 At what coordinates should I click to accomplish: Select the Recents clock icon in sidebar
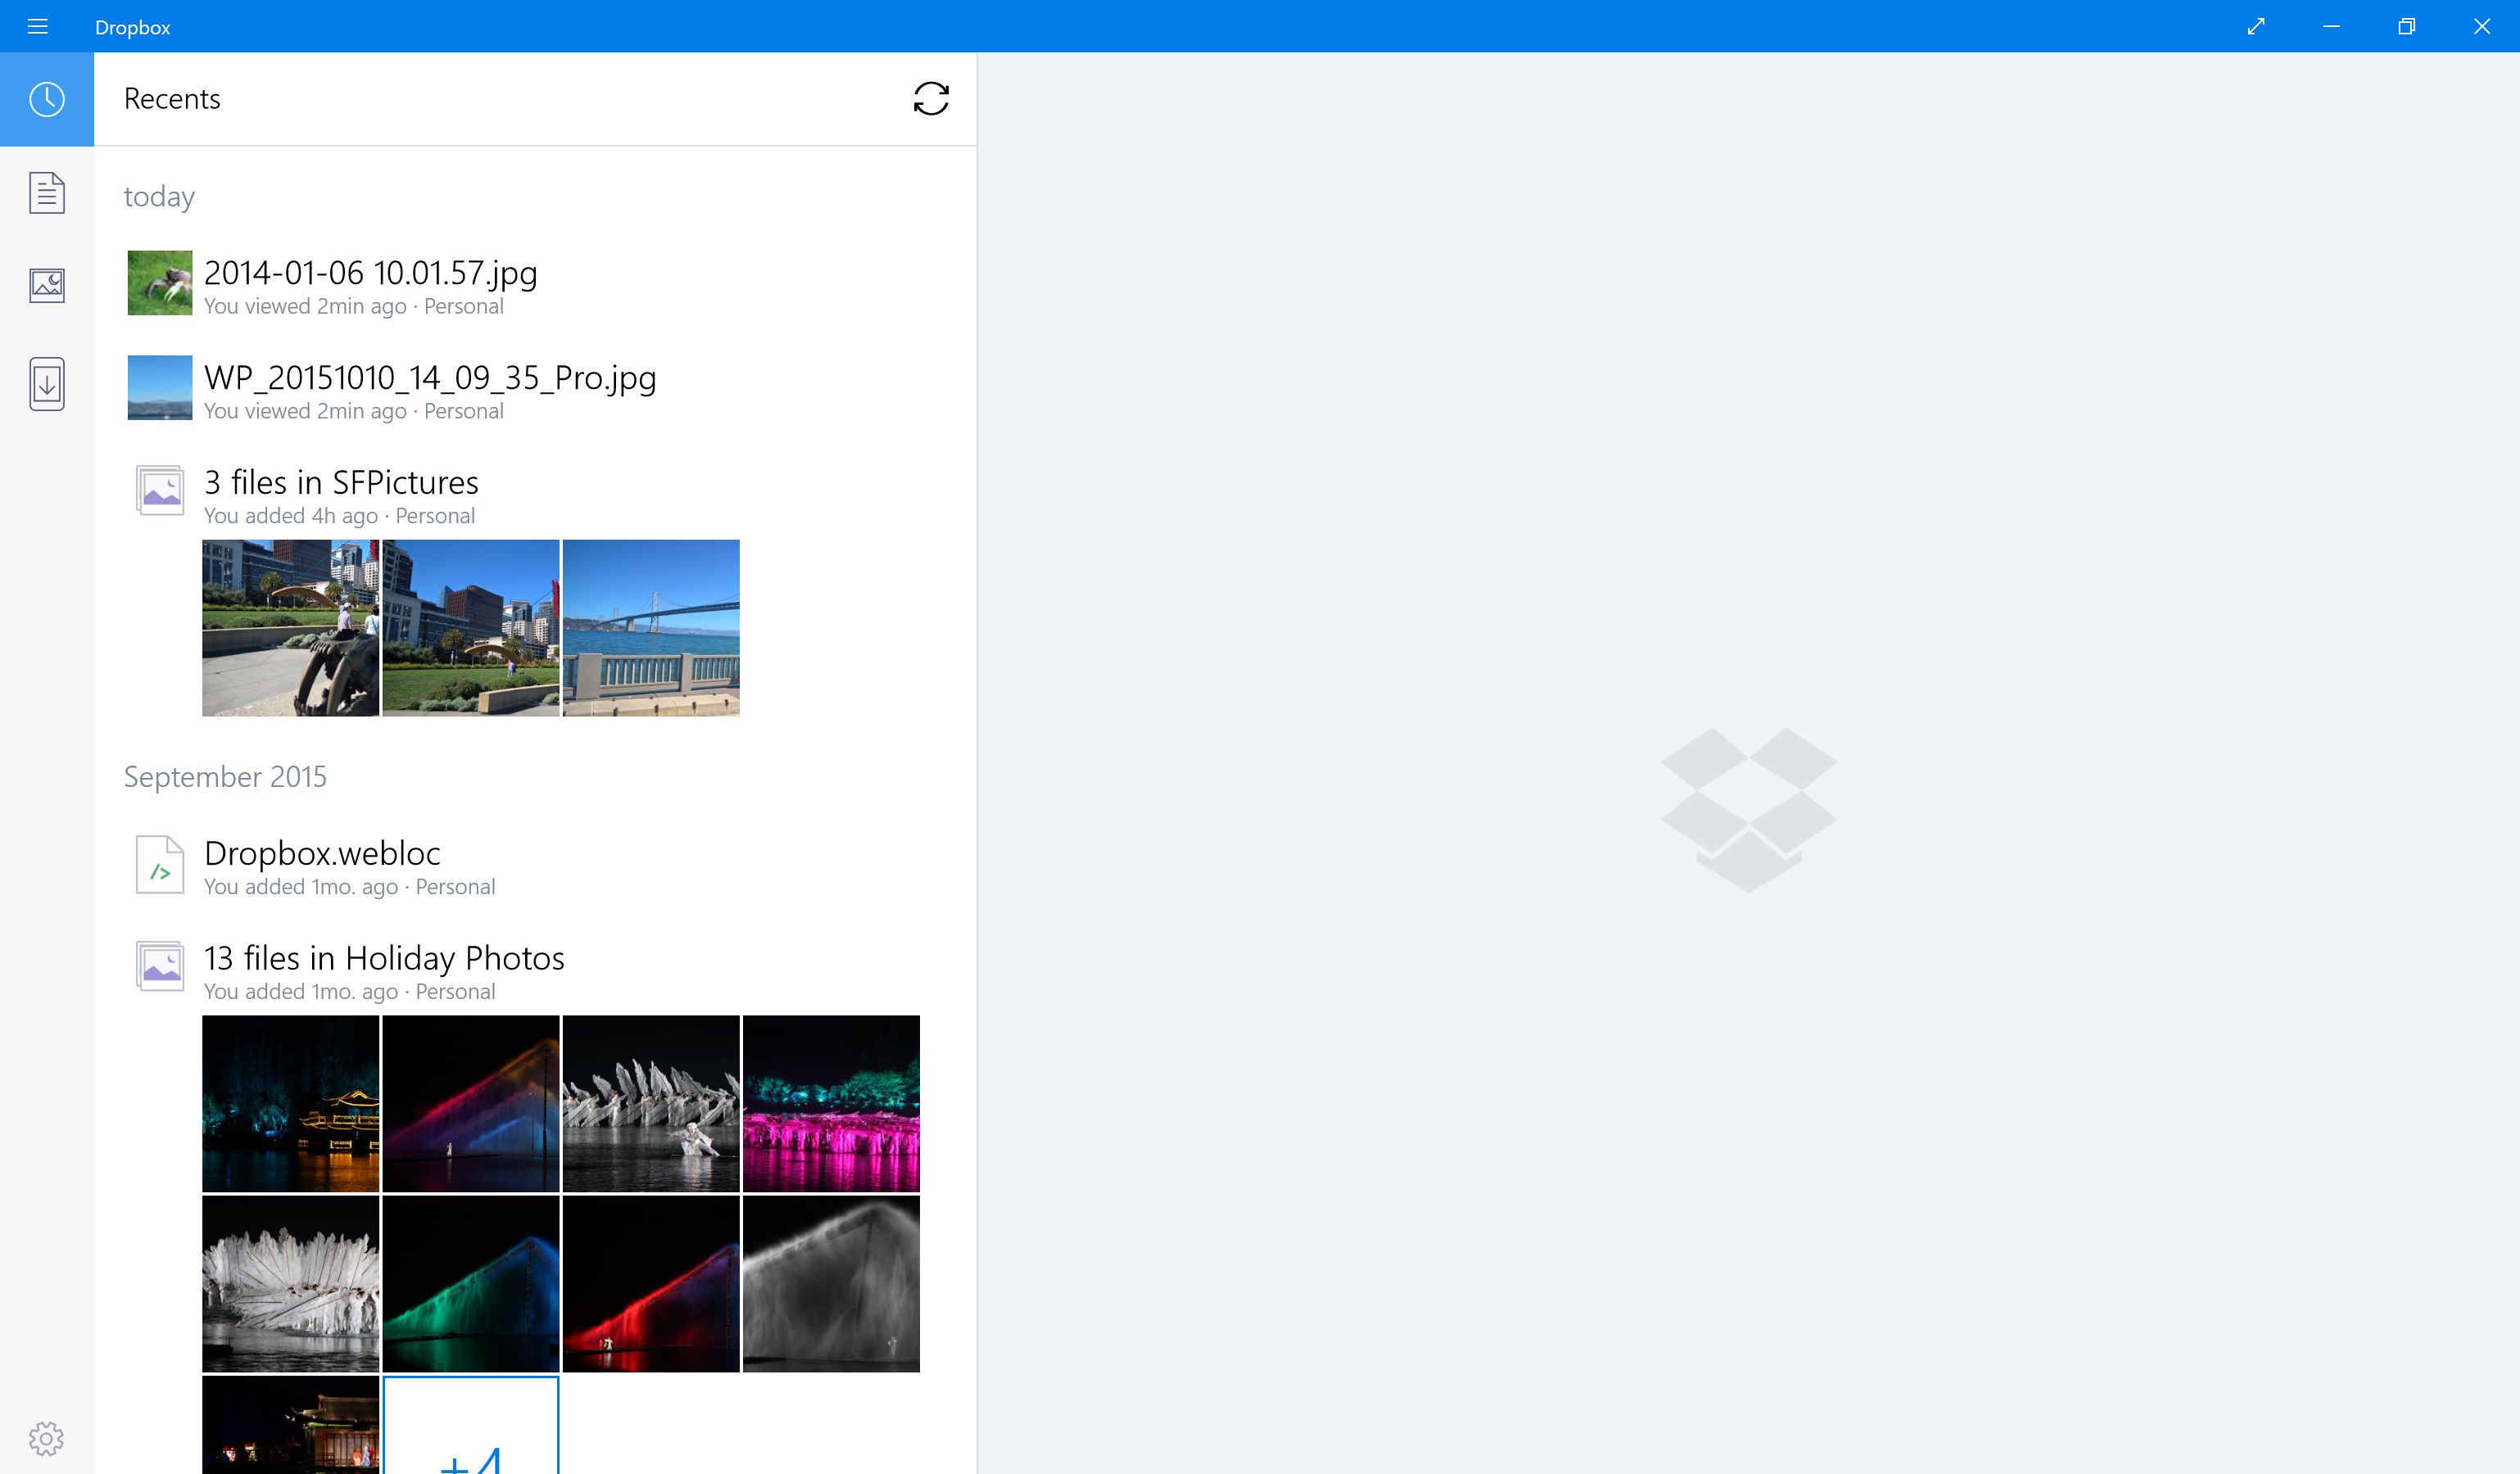(47, 99)
